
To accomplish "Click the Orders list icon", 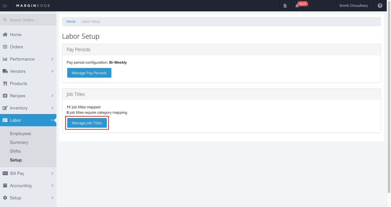I will tap(5, 47).
